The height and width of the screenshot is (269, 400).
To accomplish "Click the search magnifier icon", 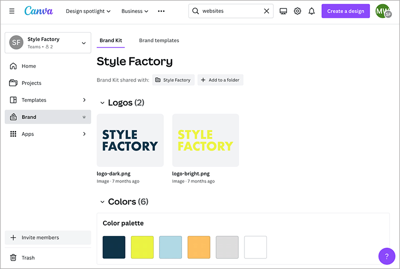I will pos(195,11).
